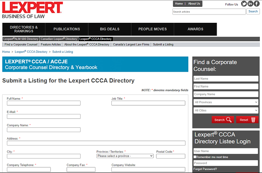Viewport: 262px width, 173px height.
Task: Open Canada's Largest Law Firms link
Action: 131,45
